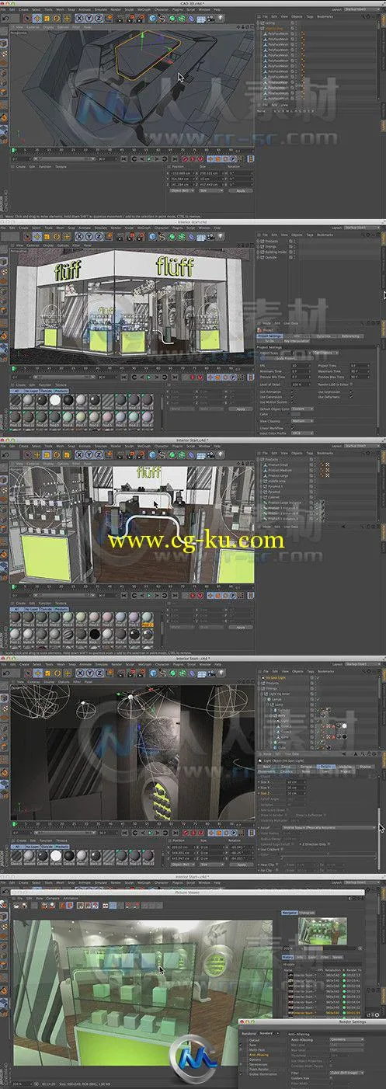This screenshot has height=1089, width=386.
Task: Collapse Lamps group in light window object tree
Action: pyautogui.click(x=266, y=699)
